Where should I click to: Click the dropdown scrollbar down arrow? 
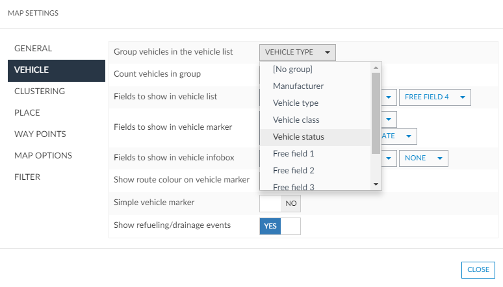[376, 184]
